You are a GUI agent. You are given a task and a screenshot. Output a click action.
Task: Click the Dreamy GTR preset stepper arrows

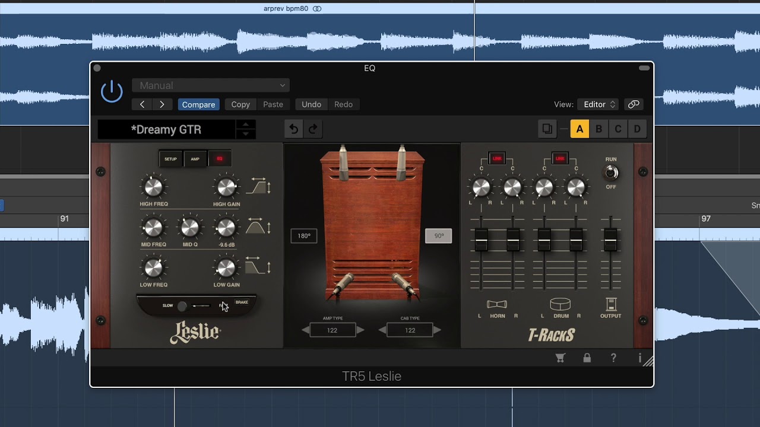[245, 129]
